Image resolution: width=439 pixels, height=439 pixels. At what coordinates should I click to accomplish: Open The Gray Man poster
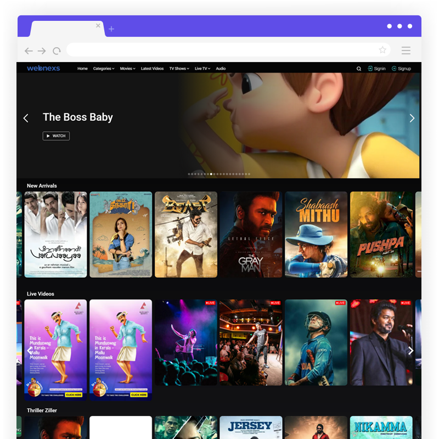[x=251, y=235]
